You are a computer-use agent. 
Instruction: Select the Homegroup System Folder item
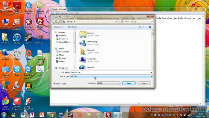coord(89,43)
